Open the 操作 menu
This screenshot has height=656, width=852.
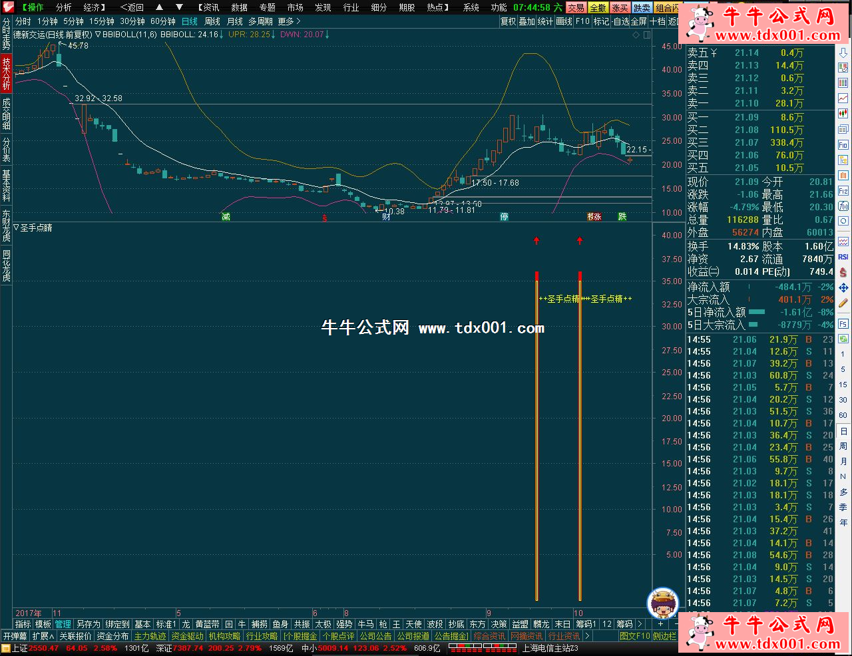click(x=32, y=7)
